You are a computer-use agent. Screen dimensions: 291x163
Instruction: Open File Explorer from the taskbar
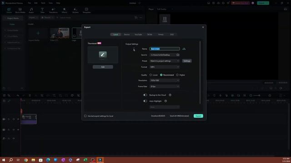coord(33,160)
